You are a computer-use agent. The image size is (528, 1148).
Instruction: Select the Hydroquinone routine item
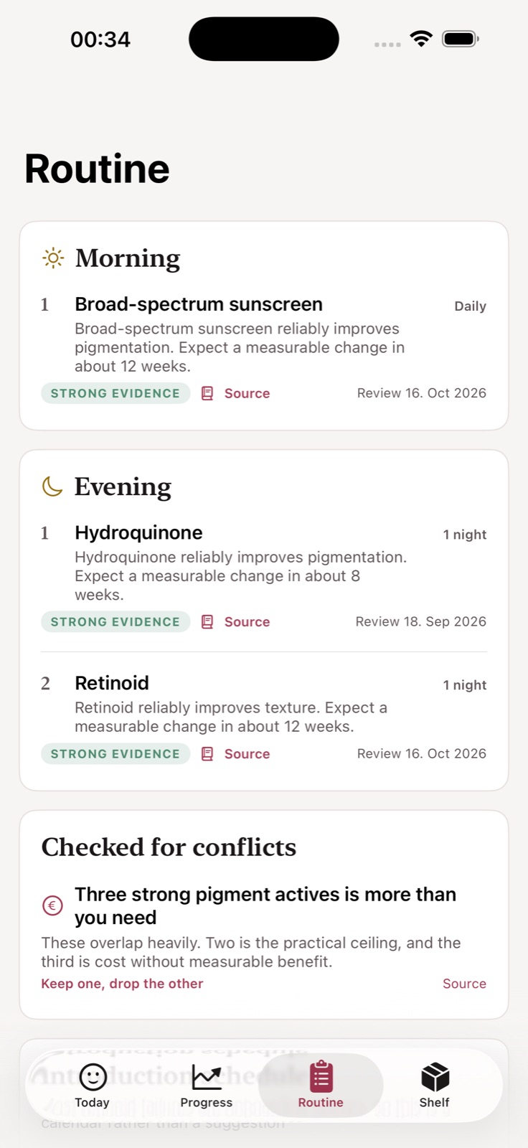(138, 532)
